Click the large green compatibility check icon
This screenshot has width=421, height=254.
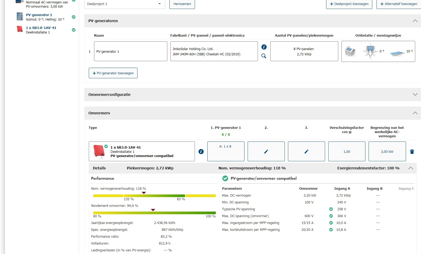[225, 178]
